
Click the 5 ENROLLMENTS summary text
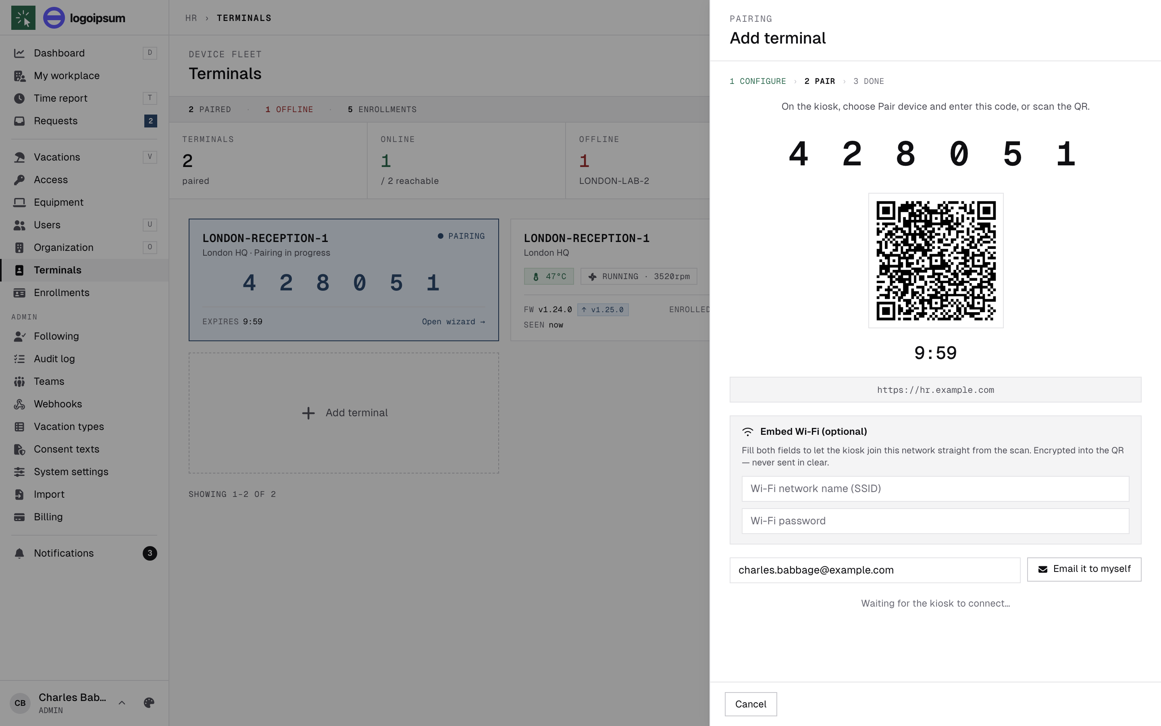pos(382,109)
